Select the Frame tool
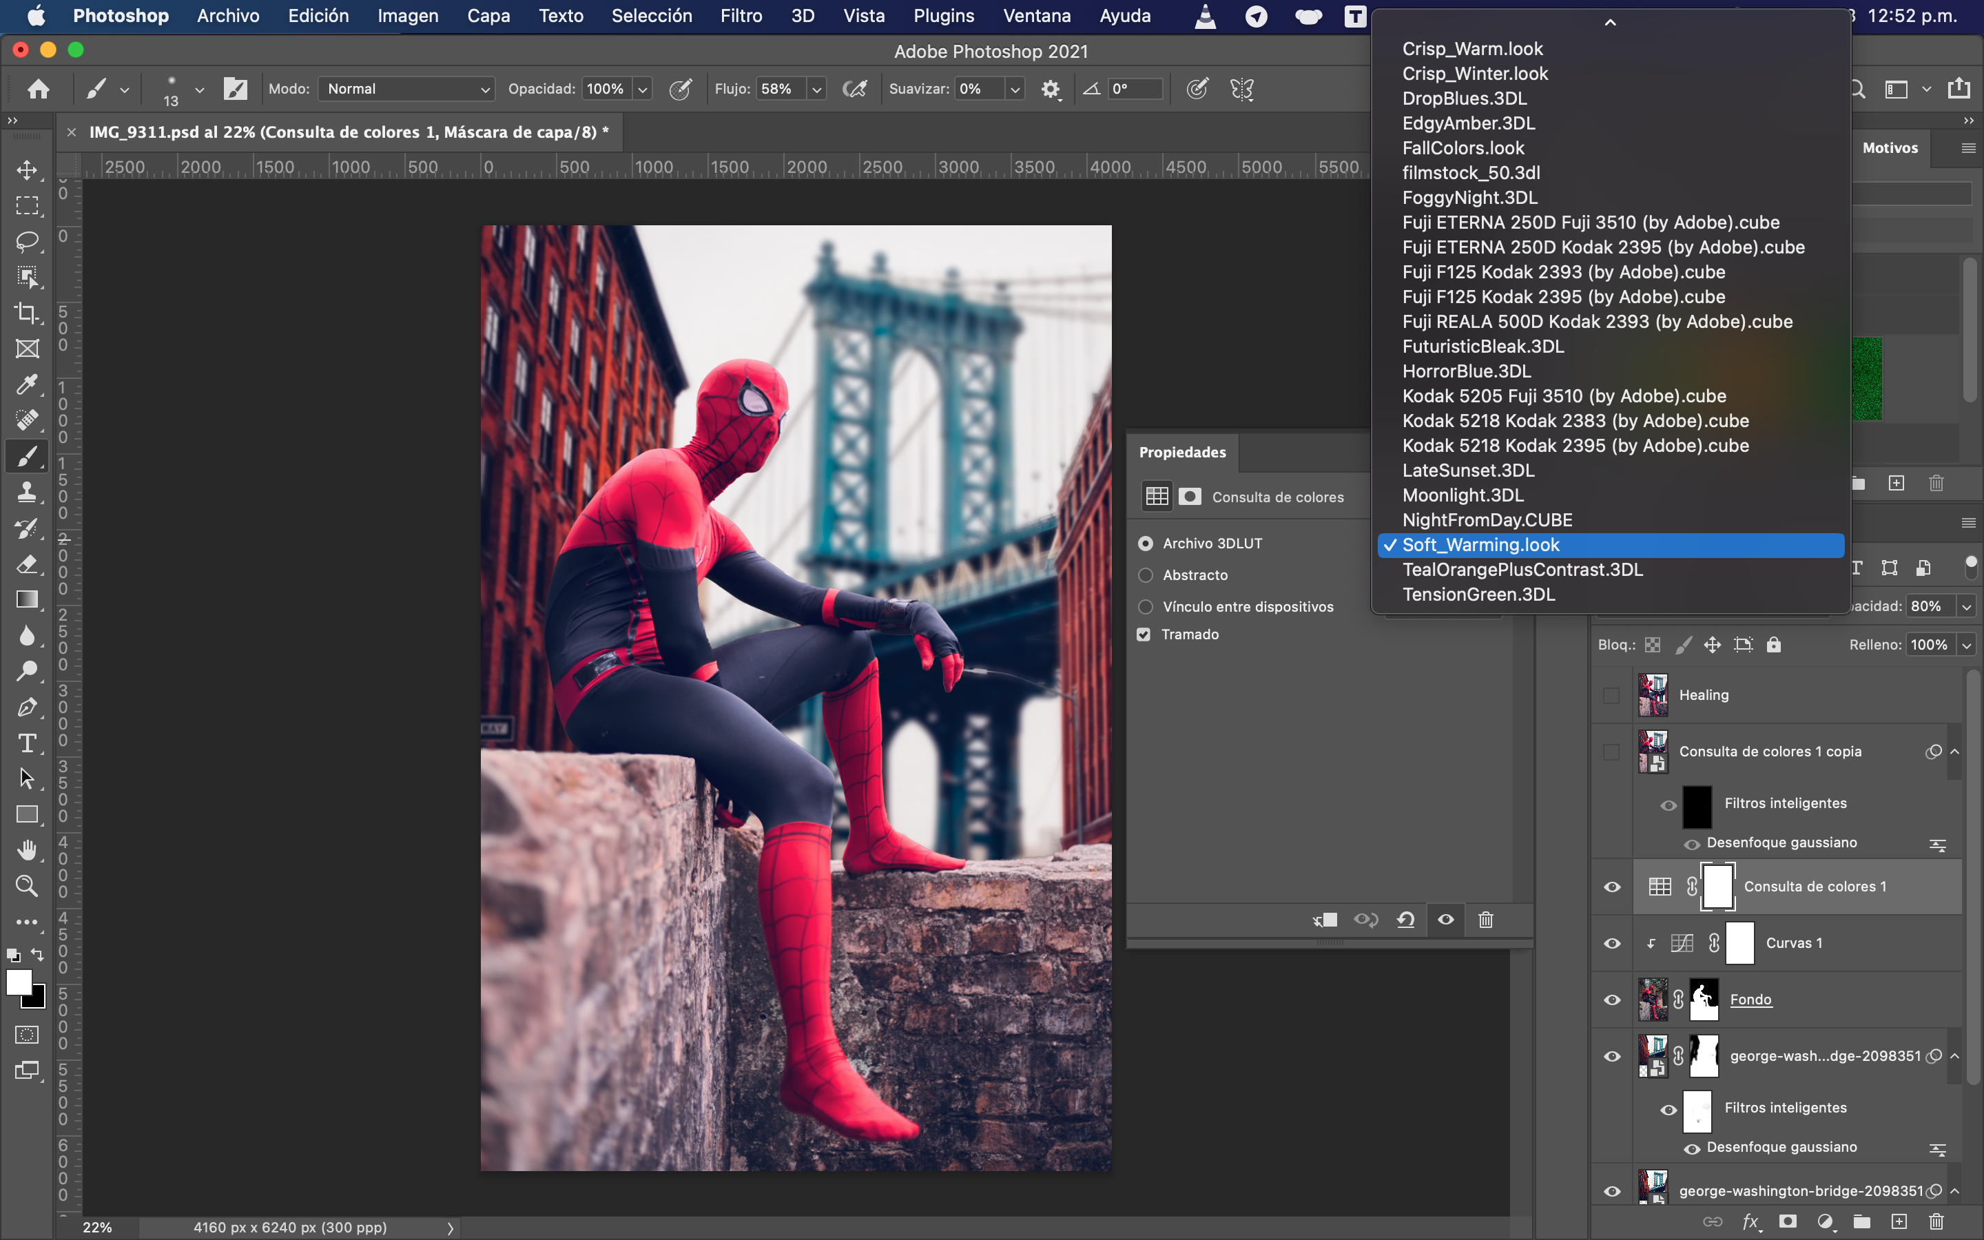Image resolution: width=1984 pixels, height=1240 pixels. [x=27, y=349]
